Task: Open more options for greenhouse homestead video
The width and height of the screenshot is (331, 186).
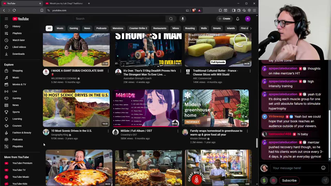Action: [x=247, y=131]
